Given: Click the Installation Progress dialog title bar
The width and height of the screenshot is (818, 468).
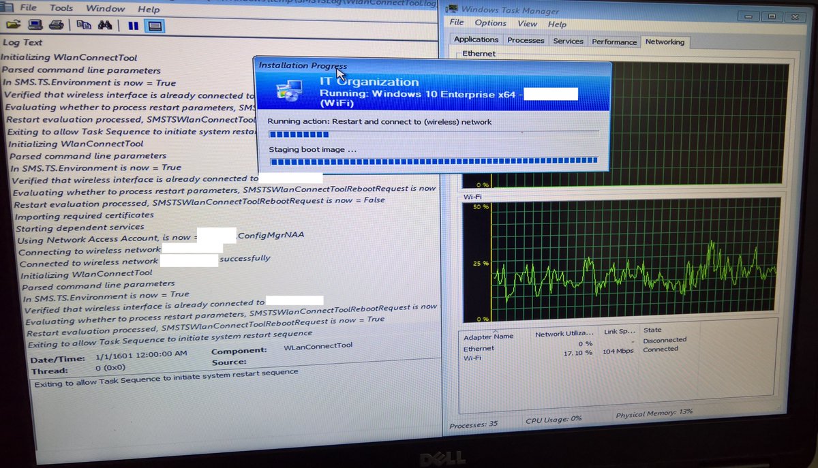Looking at the screenshot, I should click(x=433, y=66).
